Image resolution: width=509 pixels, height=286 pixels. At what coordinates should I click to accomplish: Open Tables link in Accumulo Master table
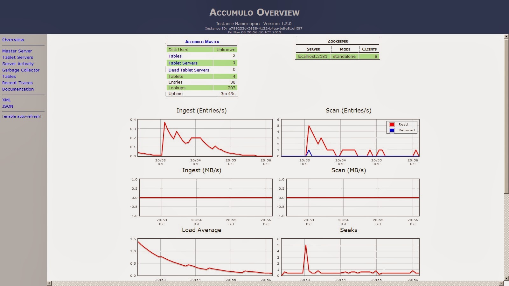[x=175, y=56]
